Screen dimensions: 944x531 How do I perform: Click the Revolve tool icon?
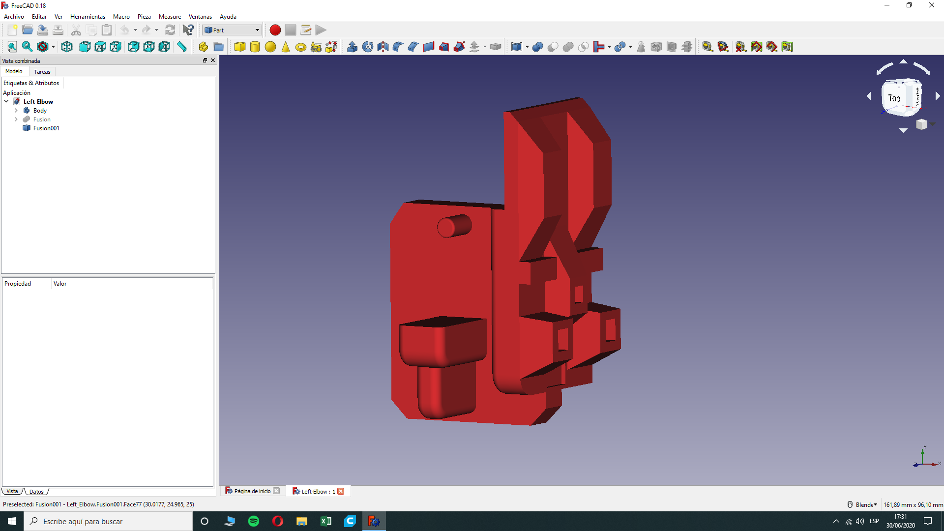367,47
